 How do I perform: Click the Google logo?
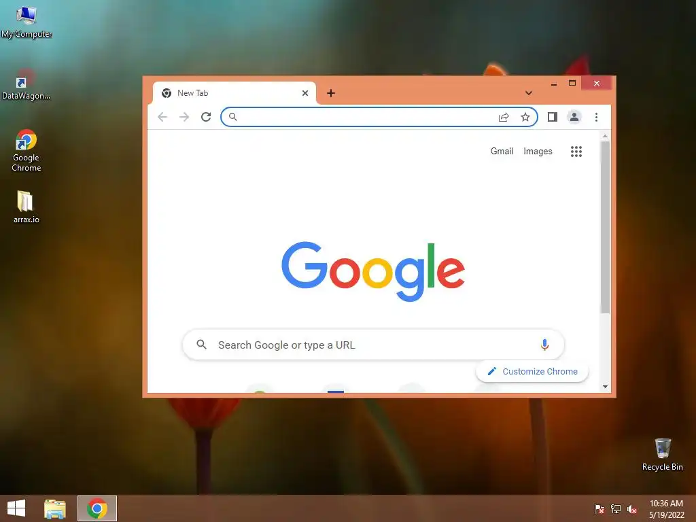coord(373,271)
